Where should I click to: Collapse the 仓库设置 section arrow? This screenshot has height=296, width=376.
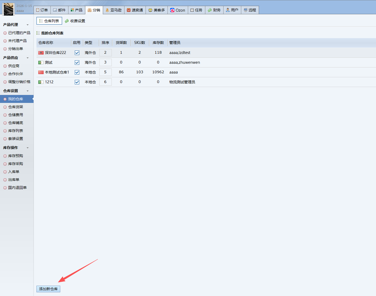(x=27, y=91)
